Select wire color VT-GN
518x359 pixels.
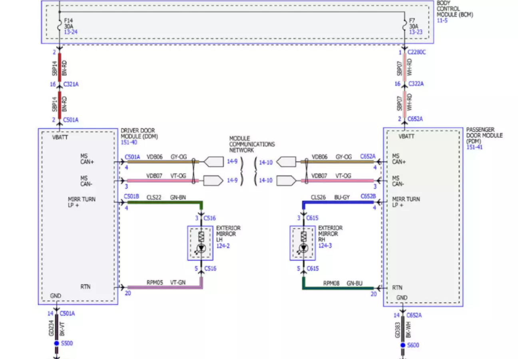coord(178,282)
